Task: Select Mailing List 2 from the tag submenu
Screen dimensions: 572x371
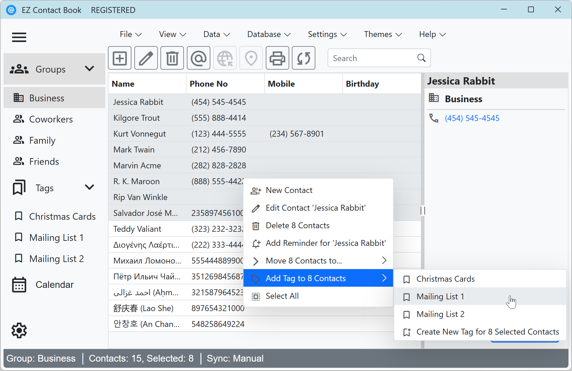Action: [440, 314]
